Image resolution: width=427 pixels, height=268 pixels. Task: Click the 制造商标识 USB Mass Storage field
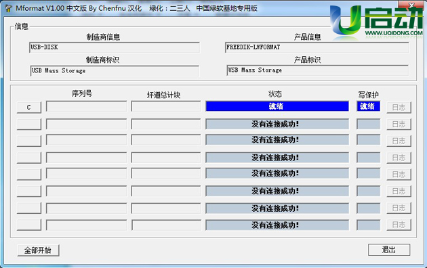115,70
